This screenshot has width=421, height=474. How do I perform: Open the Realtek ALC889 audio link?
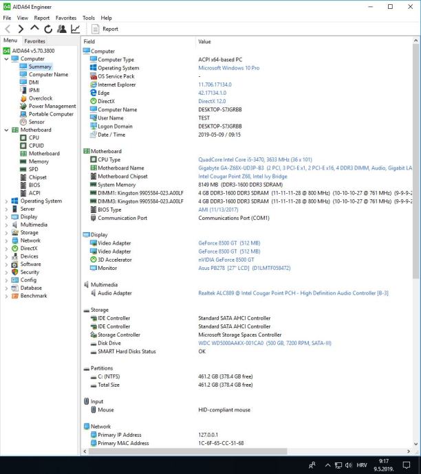pyautogui.click(x=293, y=293)
